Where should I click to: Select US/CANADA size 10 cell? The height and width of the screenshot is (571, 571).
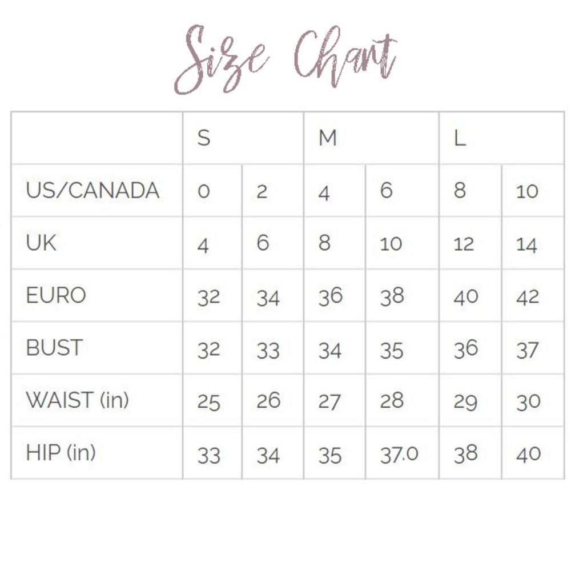point(527,191)
